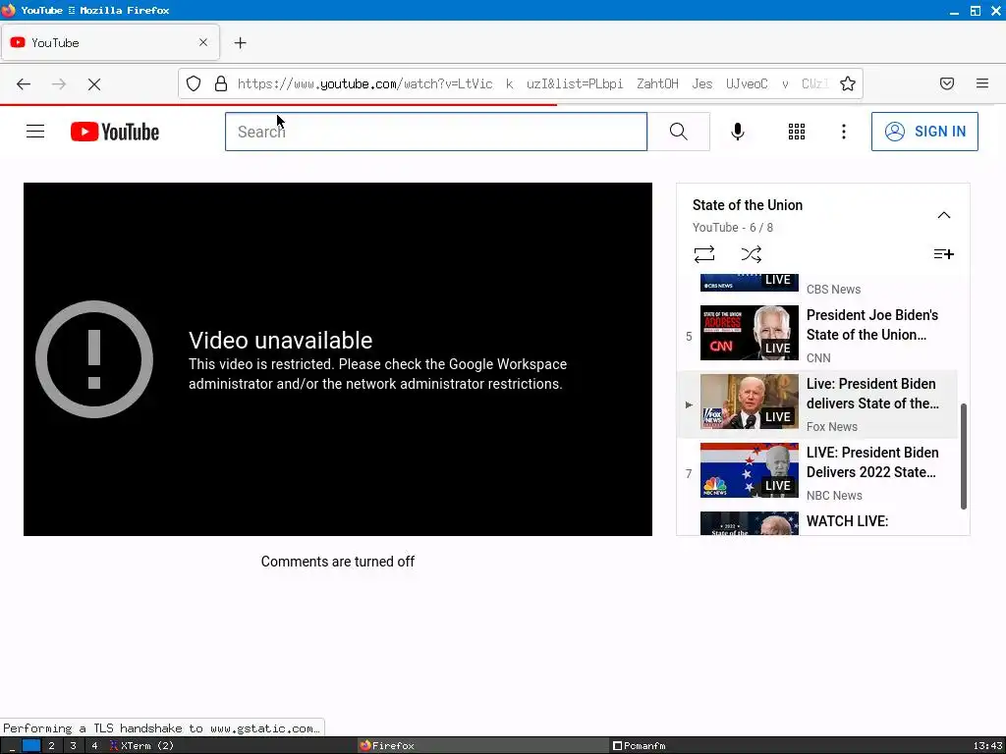
Task: Go to YouTube home via logo
Action: [115, 132]
